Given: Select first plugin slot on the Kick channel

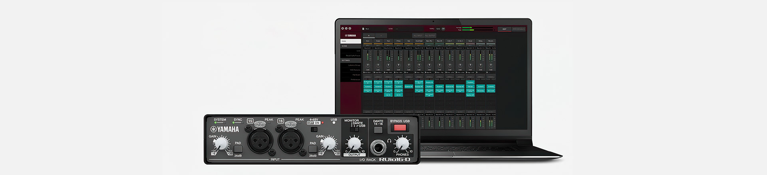Looking at the screenshot, I should (x=368, y=82).
